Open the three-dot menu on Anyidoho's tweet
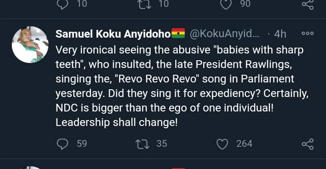This screenshot has width=326, height=169. pos(308,33)
